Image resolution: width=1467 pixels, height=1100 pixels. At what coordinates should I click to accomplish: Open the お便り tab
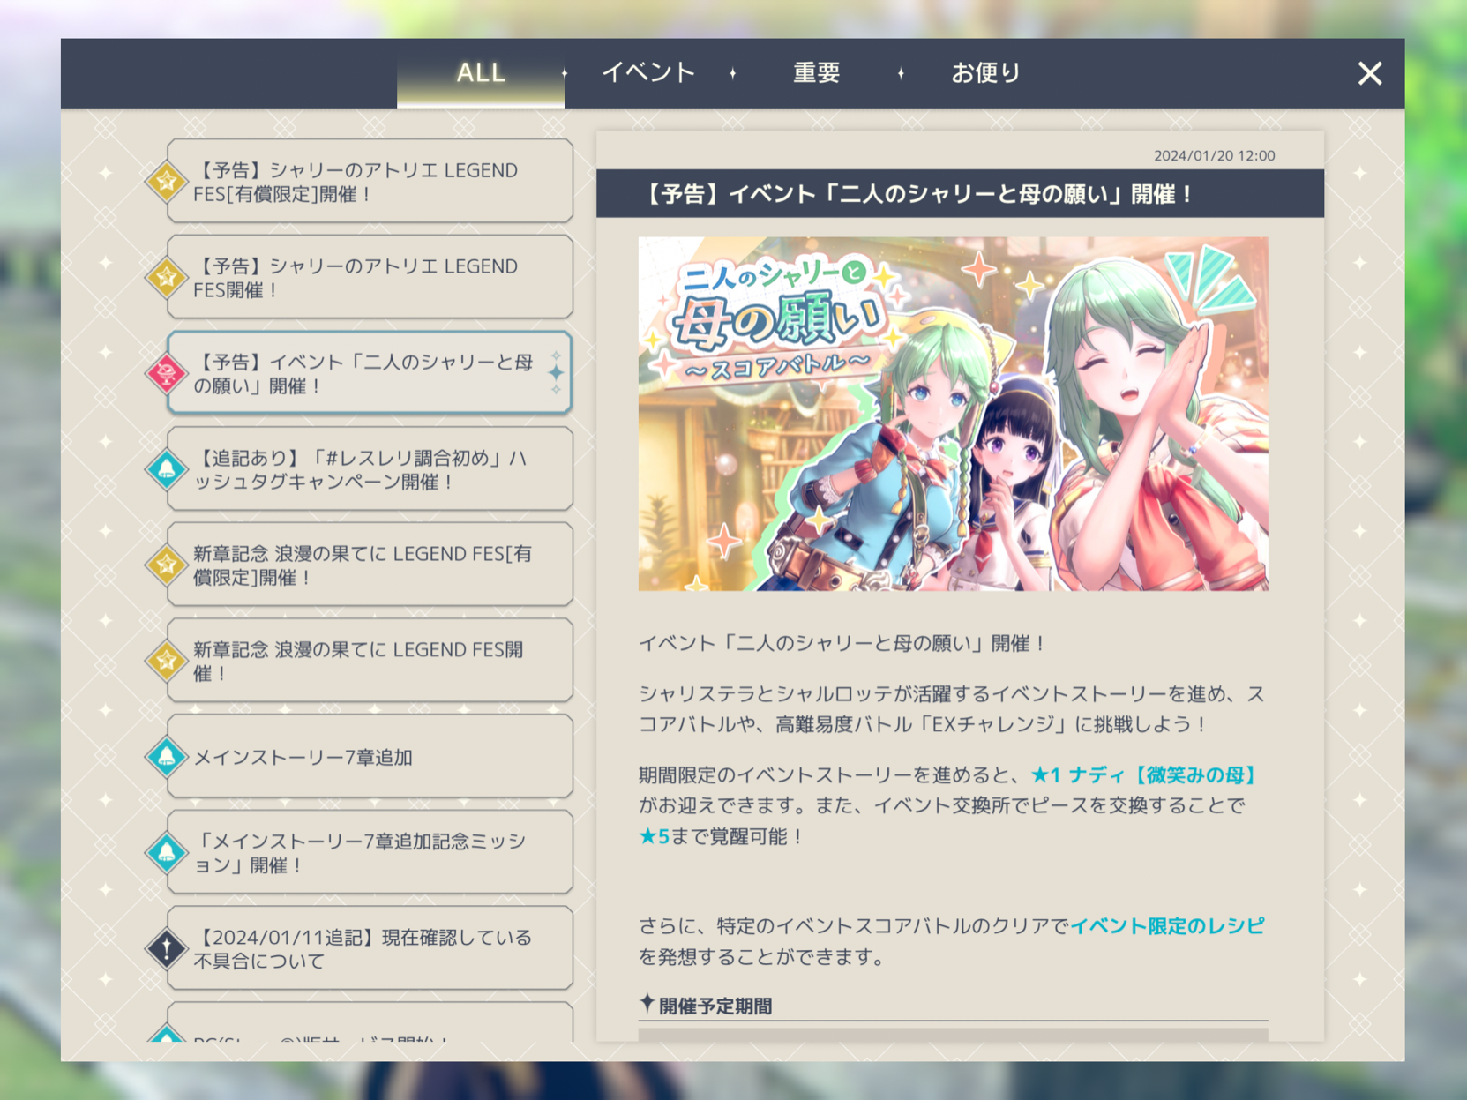985,72
